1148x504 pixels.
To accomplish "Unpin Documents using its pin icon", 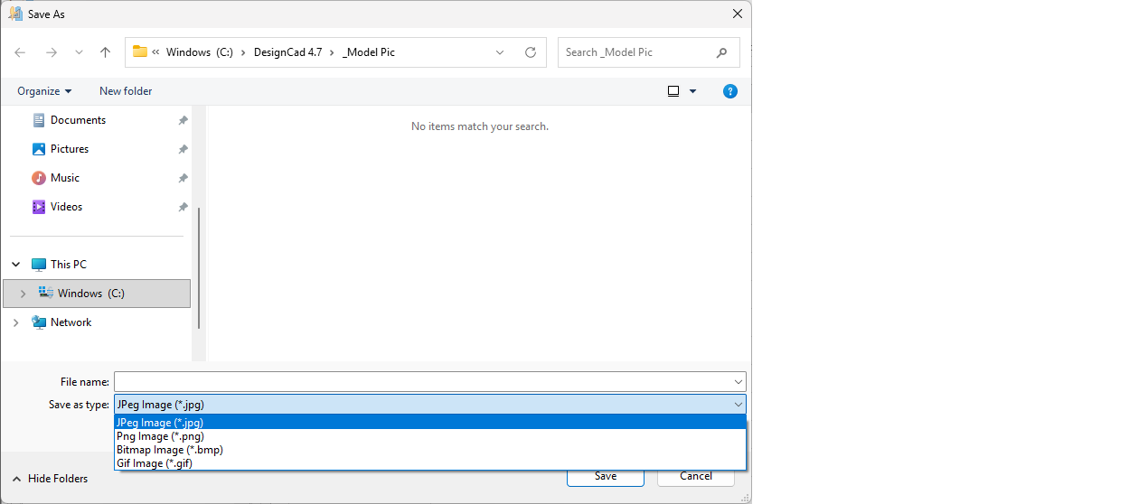I will (x=183, y=120).
